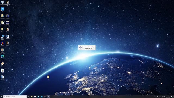Image resolution: width=174 pixels, height=98 pixels.
Task: Select the Mail shortcut on the desktop
Action: 2,10
